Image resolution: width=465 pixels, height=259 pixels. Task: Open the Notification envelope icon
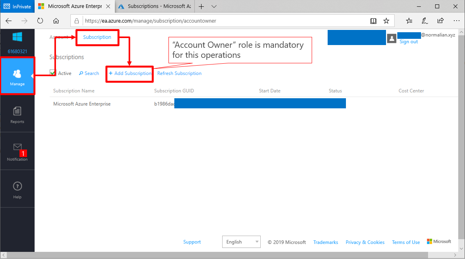click(x=17, y=147)
